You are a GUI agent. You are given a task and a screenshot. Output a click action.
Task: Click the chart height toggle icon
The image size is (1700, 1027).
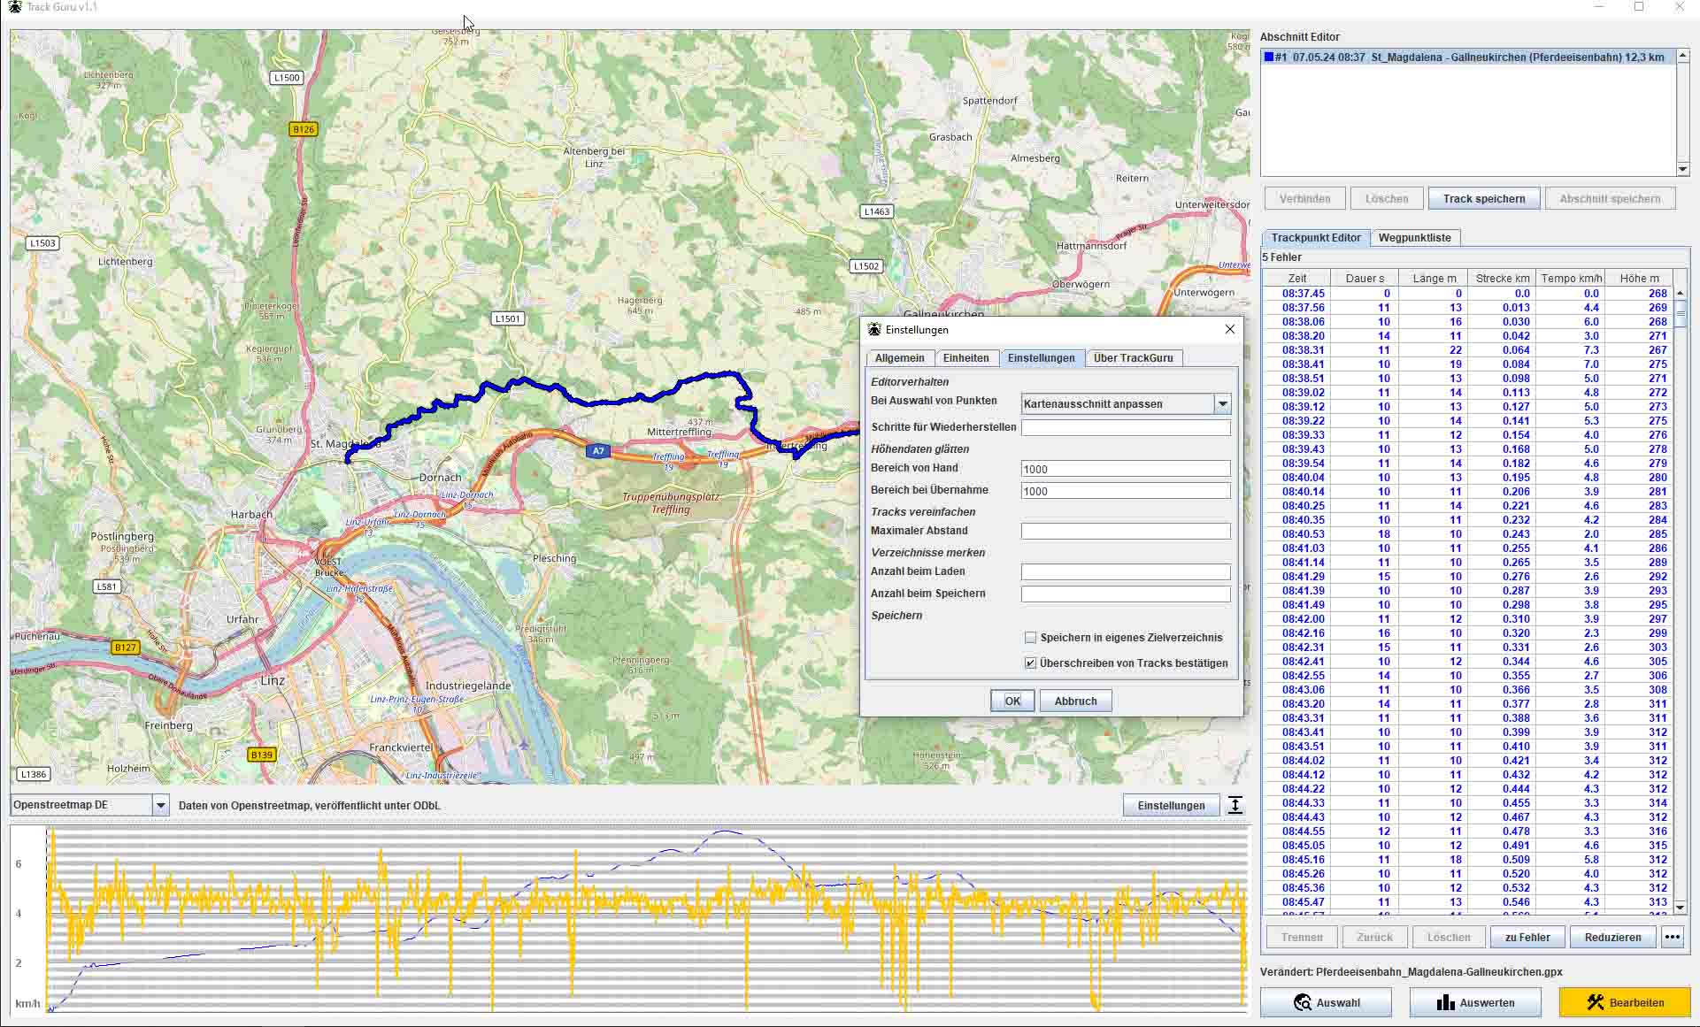tap(1235, 805)
